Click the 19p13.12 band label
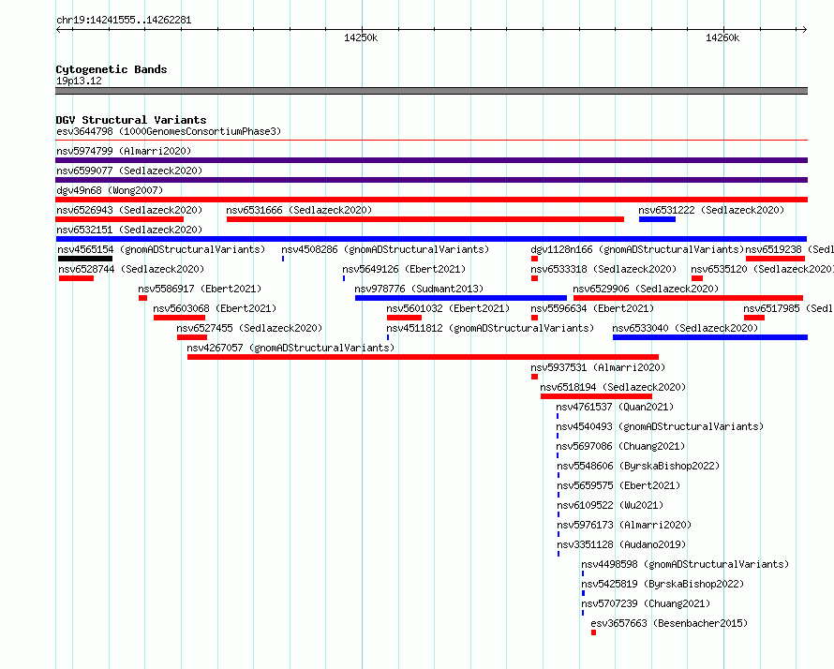 [x=79, y=81]
